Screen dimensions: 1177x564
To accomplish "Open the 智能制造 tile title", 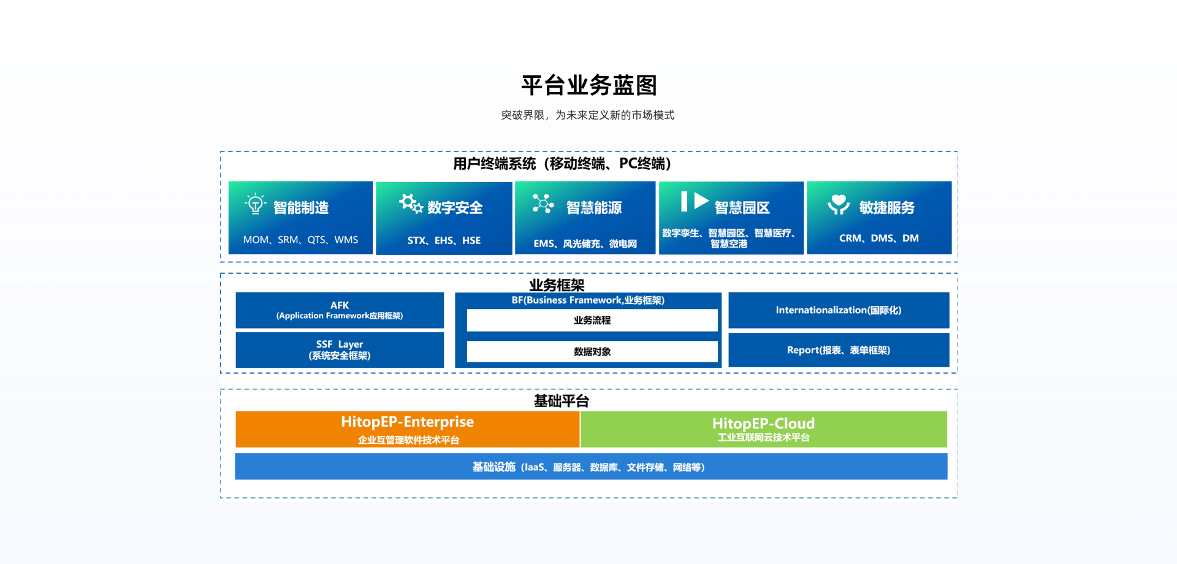I will pos(301,208).
